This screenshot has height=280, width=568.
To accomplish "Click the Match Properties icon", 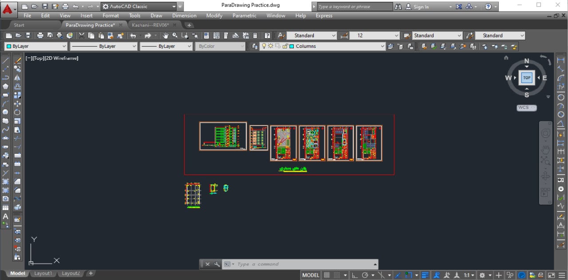I will coord(110,35).
